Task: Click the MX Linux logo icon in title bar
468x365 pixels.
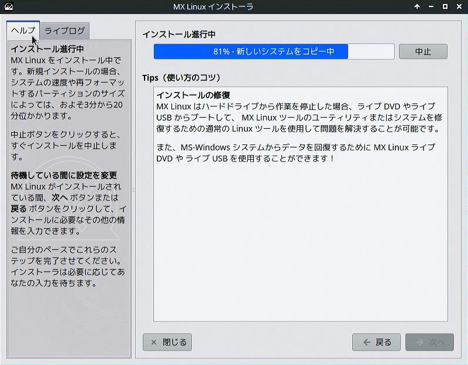Action: click(9, 6)
